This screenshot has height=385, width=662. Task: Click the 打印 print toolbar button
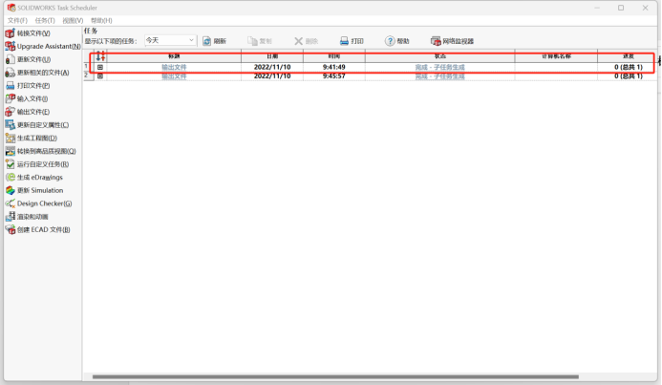[x=352, y=41]
